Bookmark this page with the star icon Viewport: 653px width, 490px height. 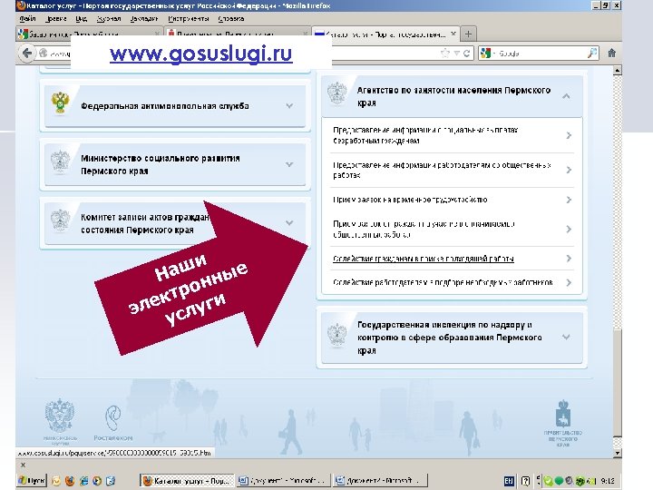pyautogui.click(x=445, y=54)
